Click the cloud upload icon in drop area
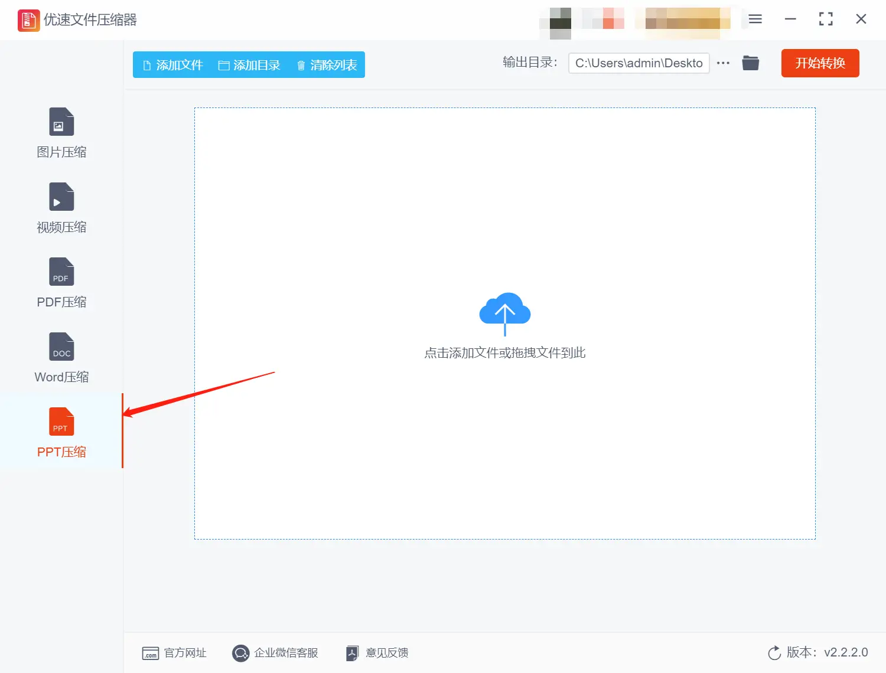886x673 pixels. (x=504, y=313)
